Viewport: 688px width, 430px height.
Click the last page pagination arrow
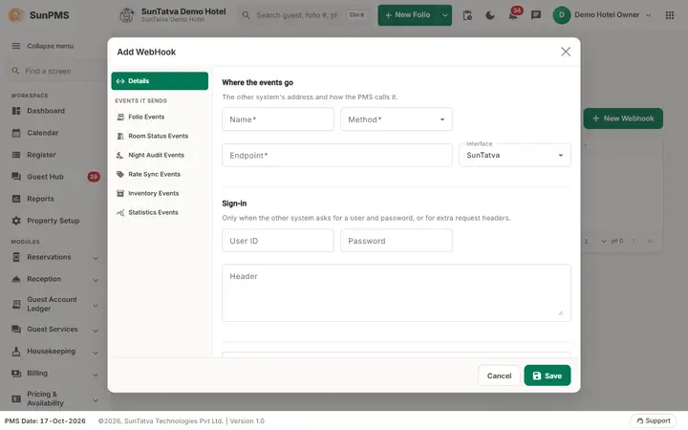650,241
